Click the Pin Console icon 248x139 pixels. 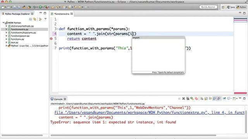pos(224,99)
